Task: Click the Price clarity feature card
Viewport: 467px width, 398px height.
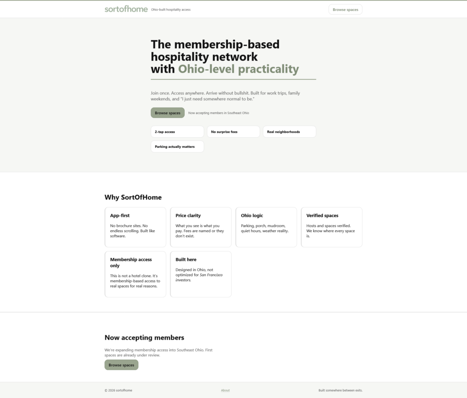Action: (x=201, y=227)
